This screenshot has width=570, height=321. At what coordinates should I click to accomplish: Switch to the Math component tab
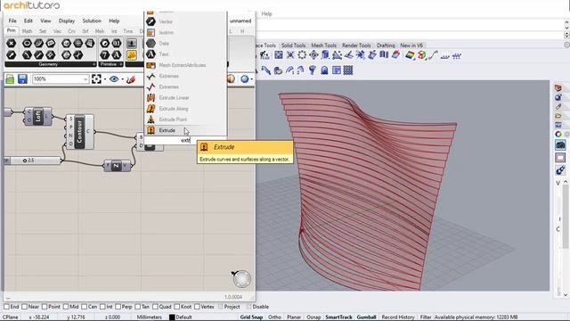click(x=27, y=31)
